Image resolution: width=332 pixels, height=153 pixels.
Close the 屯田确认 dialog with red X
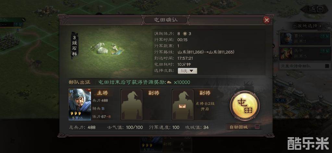(x=266, y=20)
